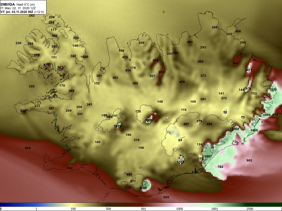The width and height of the screenshot is (282, 211).
Task: Click the 1320 value on the east coast
Action: 273,89
